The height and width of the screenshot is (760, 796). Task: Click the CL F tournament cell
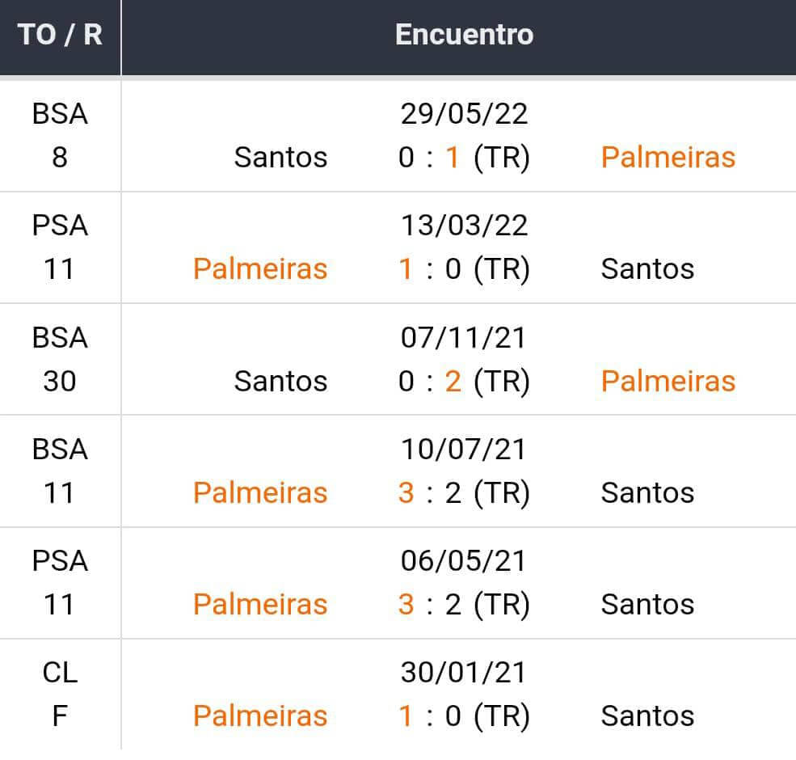point(60,694)
